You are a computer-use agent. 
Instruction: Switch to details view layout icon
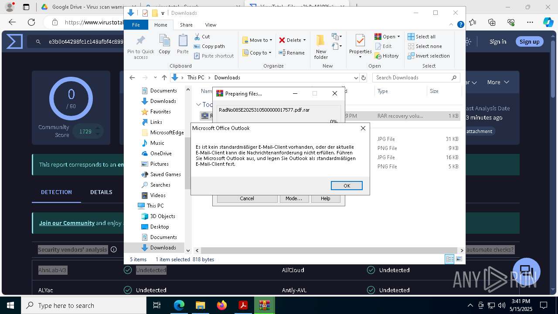point(449,259)
